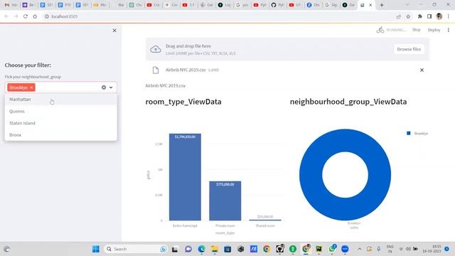Screen dimensions: 455x256
Task: Clear all neighbourhood_group selections
Action: click(x=104, y=87)
